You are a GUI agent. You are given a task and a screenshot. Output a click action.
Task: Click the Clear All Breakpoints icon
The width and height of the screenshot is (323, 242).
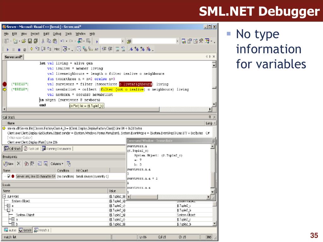coord(26,164)
